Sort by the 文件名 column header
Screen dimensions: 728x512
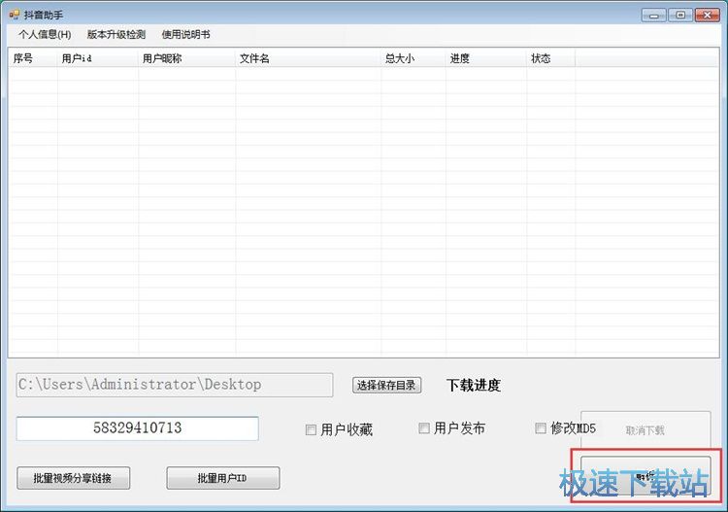tap(308, 58)
